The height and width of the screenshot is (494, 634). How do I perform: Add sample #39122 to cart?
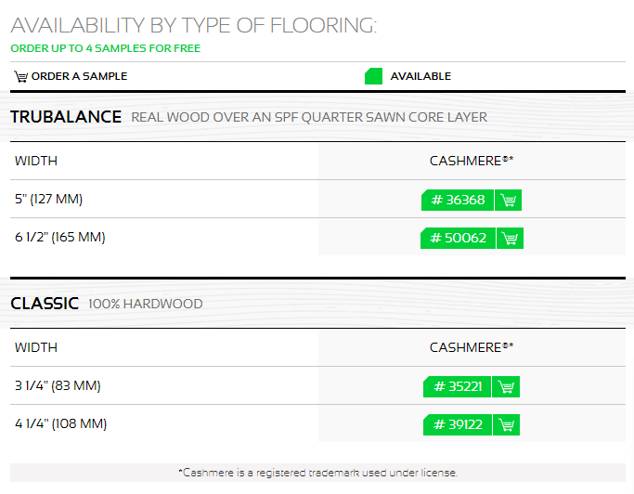pyautogui.click(x=506, y=424)
